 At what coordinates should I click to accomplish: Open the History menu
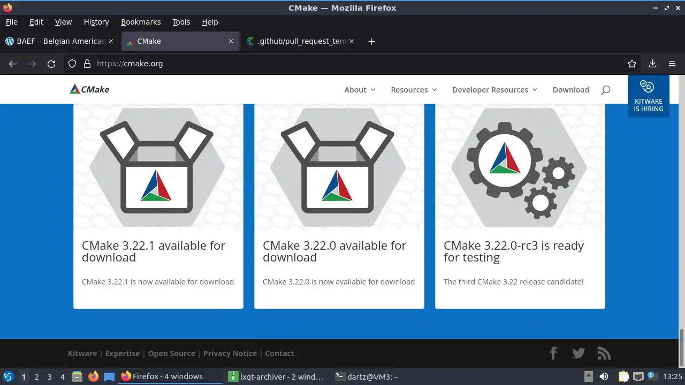click(x=96, y=22)
